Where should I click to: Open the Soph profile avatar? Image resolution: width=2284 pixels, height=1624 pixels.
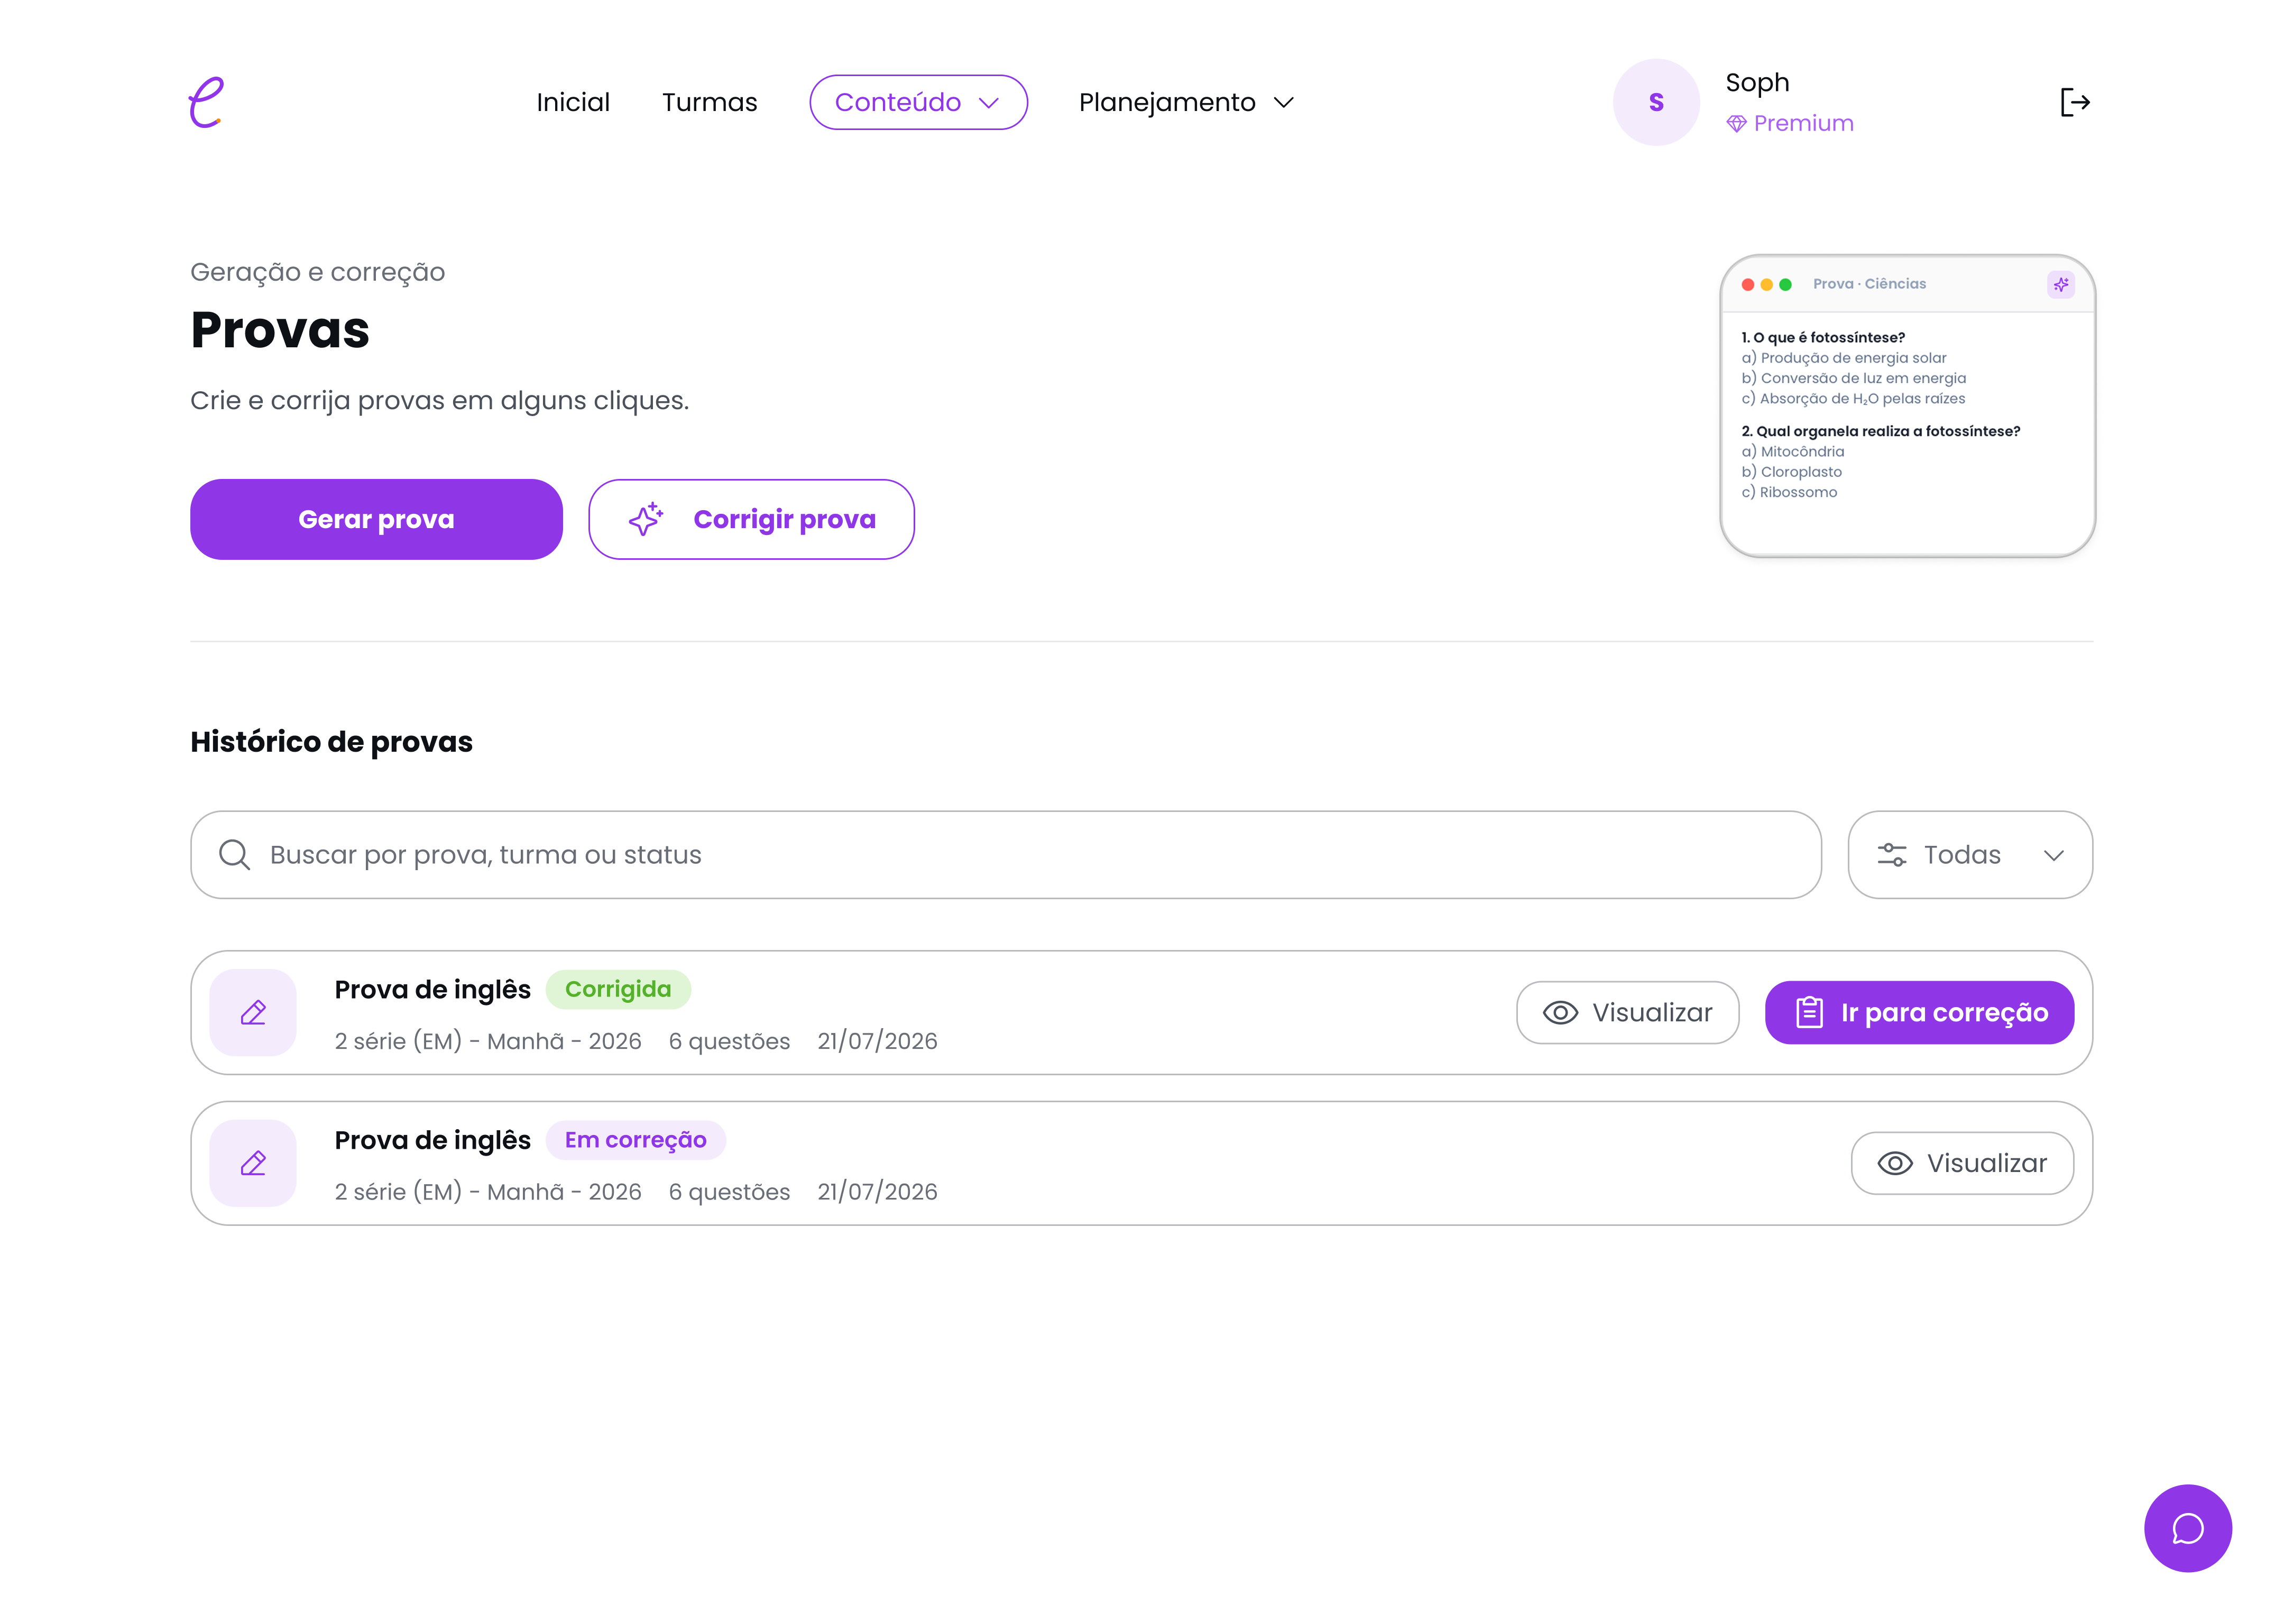(1656, 102)
